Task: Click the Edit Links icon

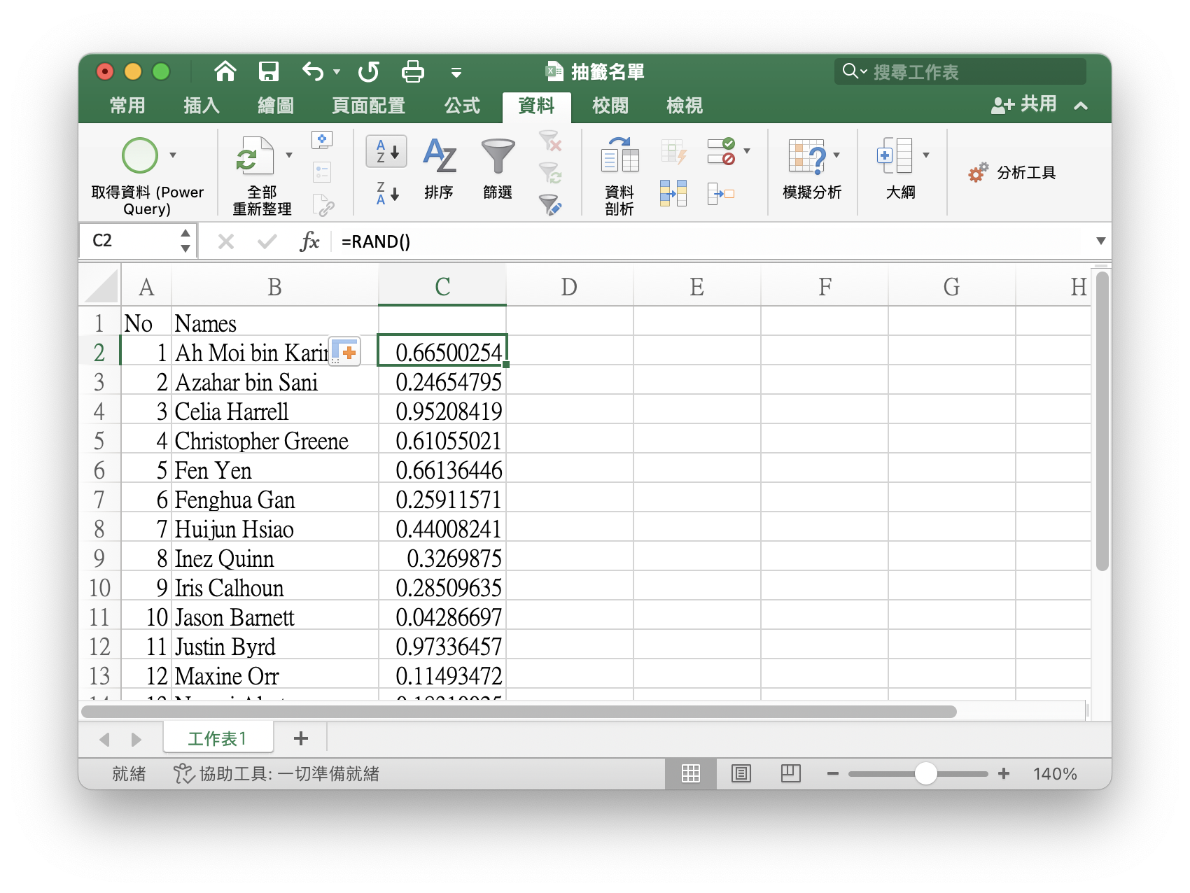Action: tap(323, 205)
